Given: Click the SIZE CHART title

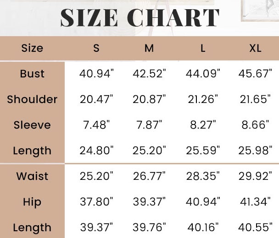Looking at the screenshot, I should point(139,18).
